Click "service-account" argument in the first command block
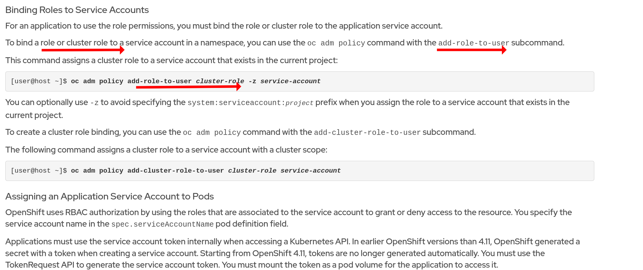This screenshot has width=643, height=270. pyautogui.click(x=290, y=81)
